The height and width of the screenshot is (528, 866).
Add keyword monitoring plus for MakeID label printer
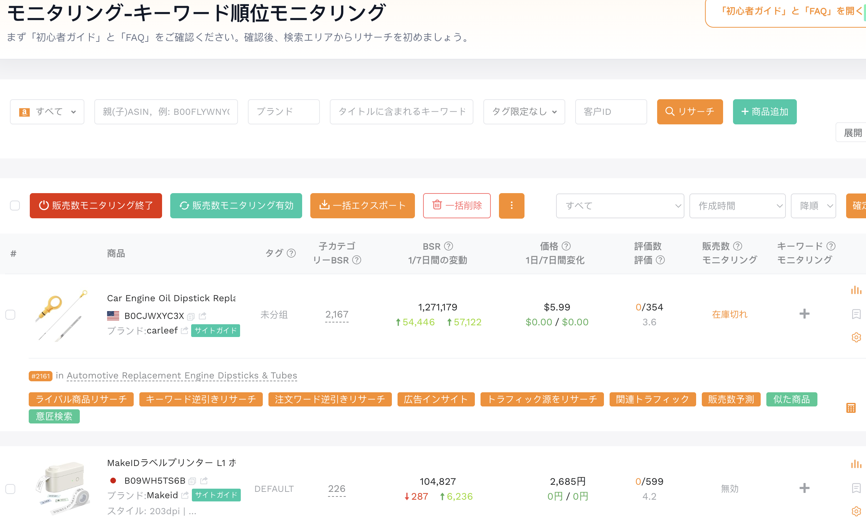[x=804, y=488]
